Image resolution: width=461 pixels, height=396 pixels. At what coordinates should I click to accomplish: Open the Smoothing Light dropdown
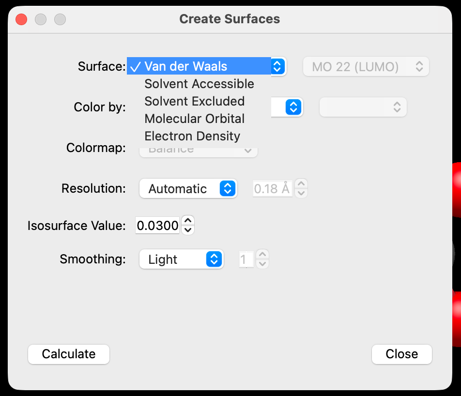pyautogui.click(x=181, y=259)
